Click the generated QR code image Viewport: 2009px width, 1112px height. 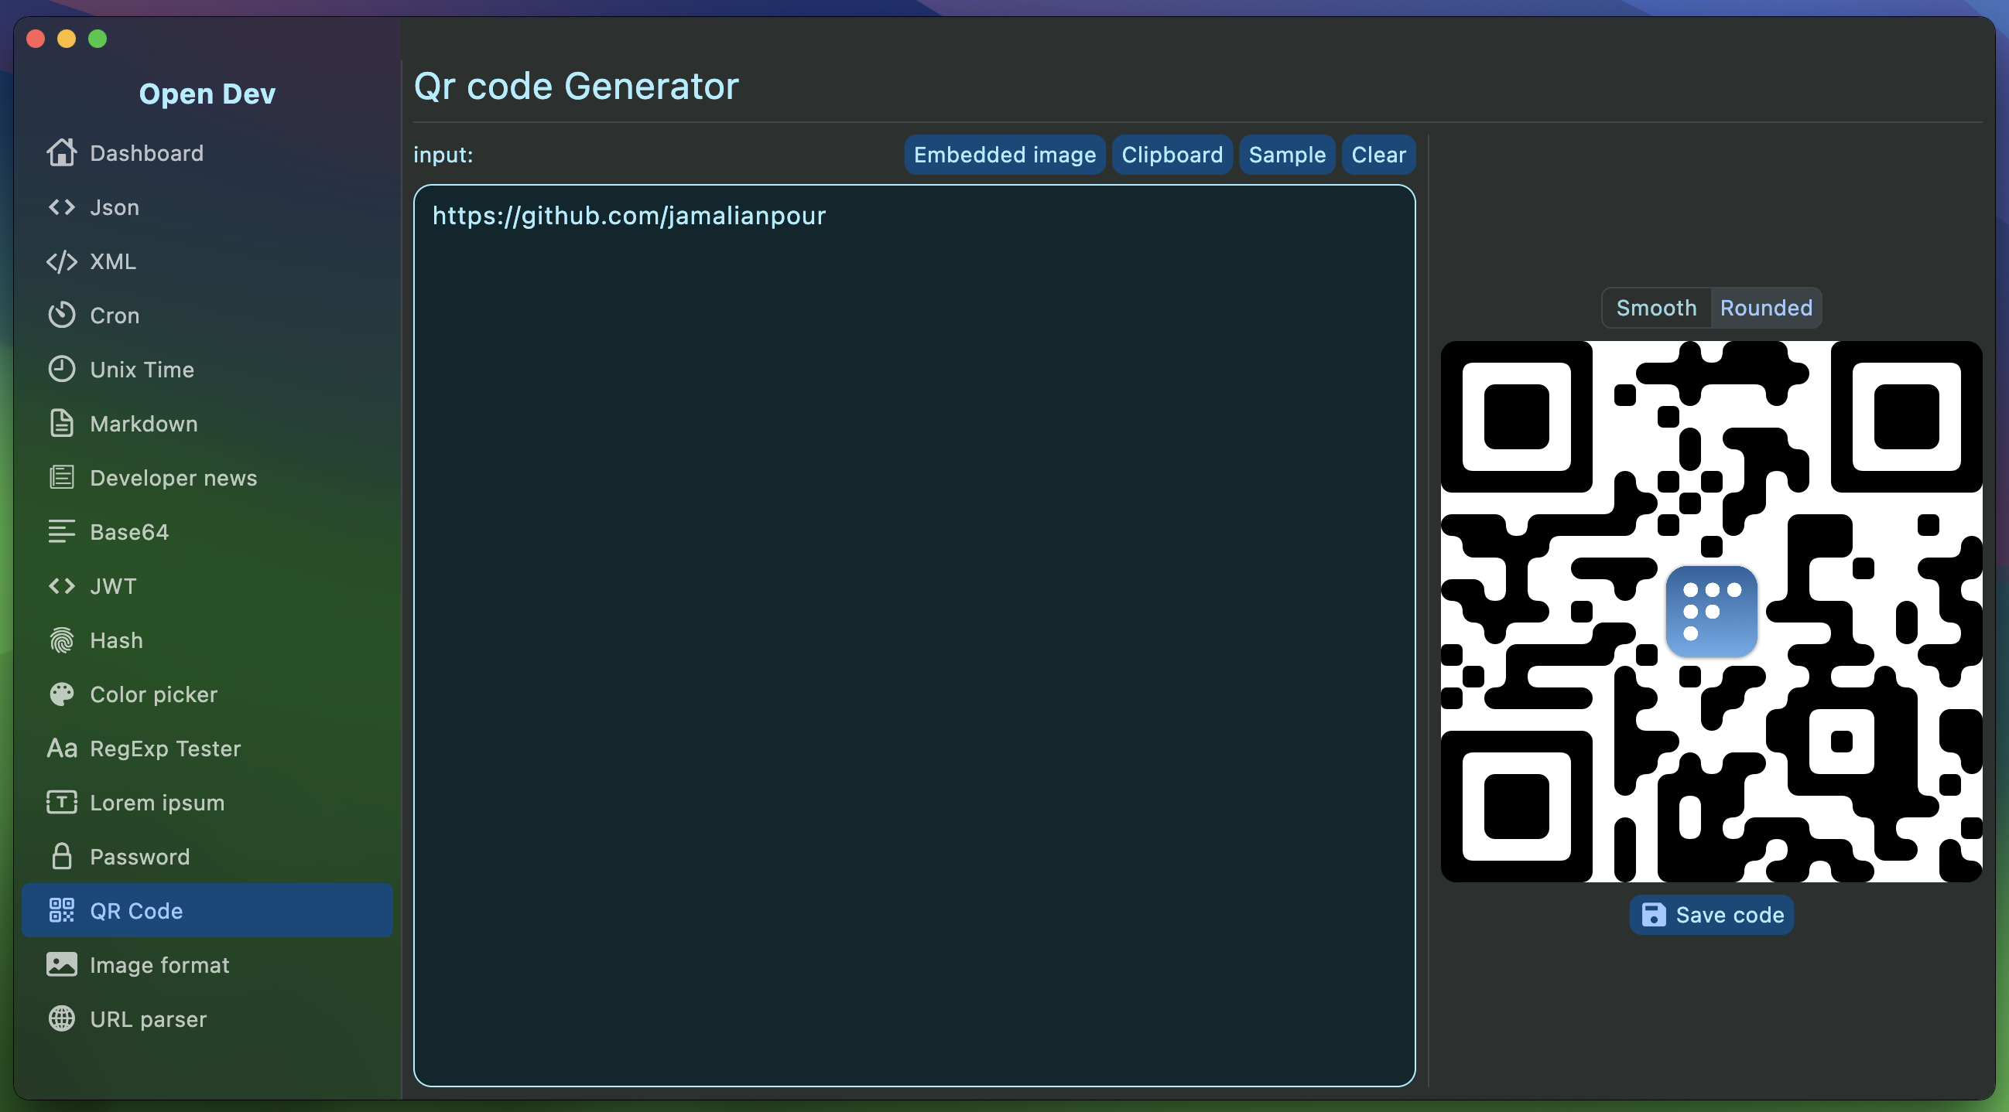click(x=1712, y=612)
